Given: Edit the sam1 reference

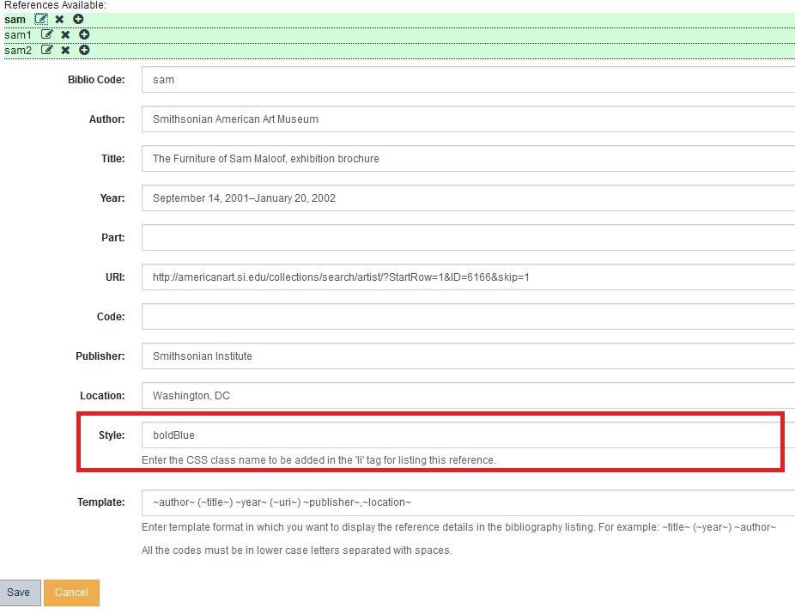Looking at the screenshot, I should coord(46,34).
